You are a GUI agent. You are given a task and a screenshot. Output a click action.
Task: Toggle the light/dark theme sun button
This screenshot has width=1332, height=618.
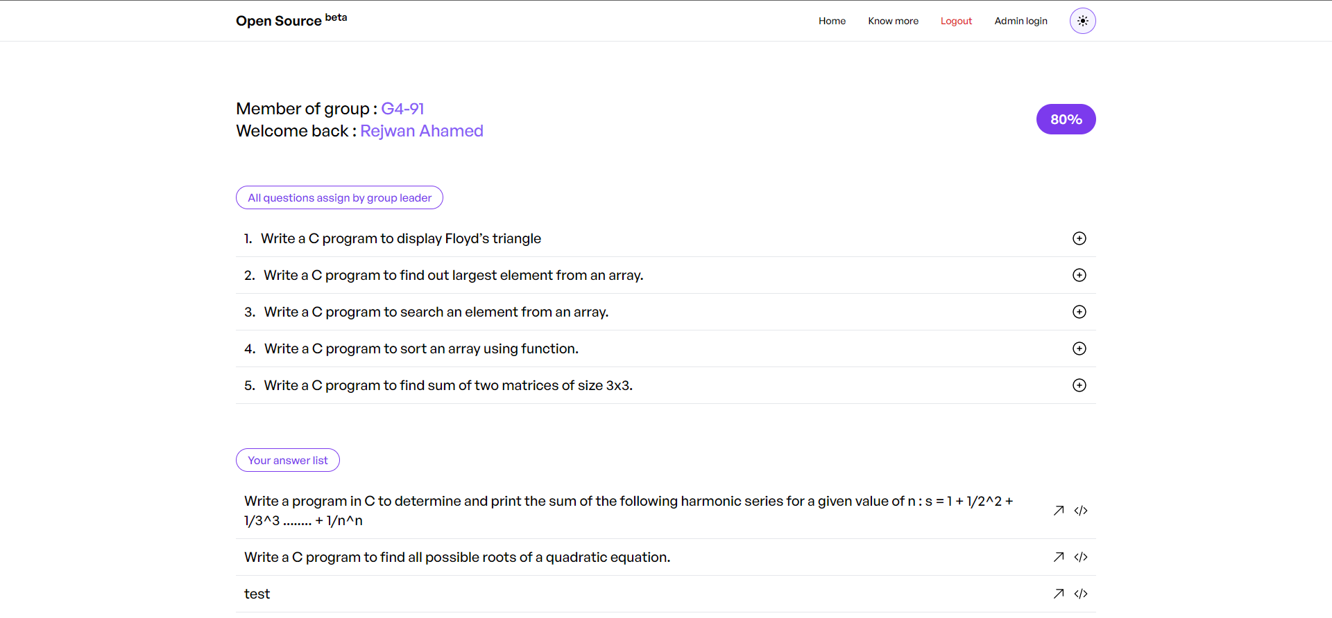[1082, 21]
